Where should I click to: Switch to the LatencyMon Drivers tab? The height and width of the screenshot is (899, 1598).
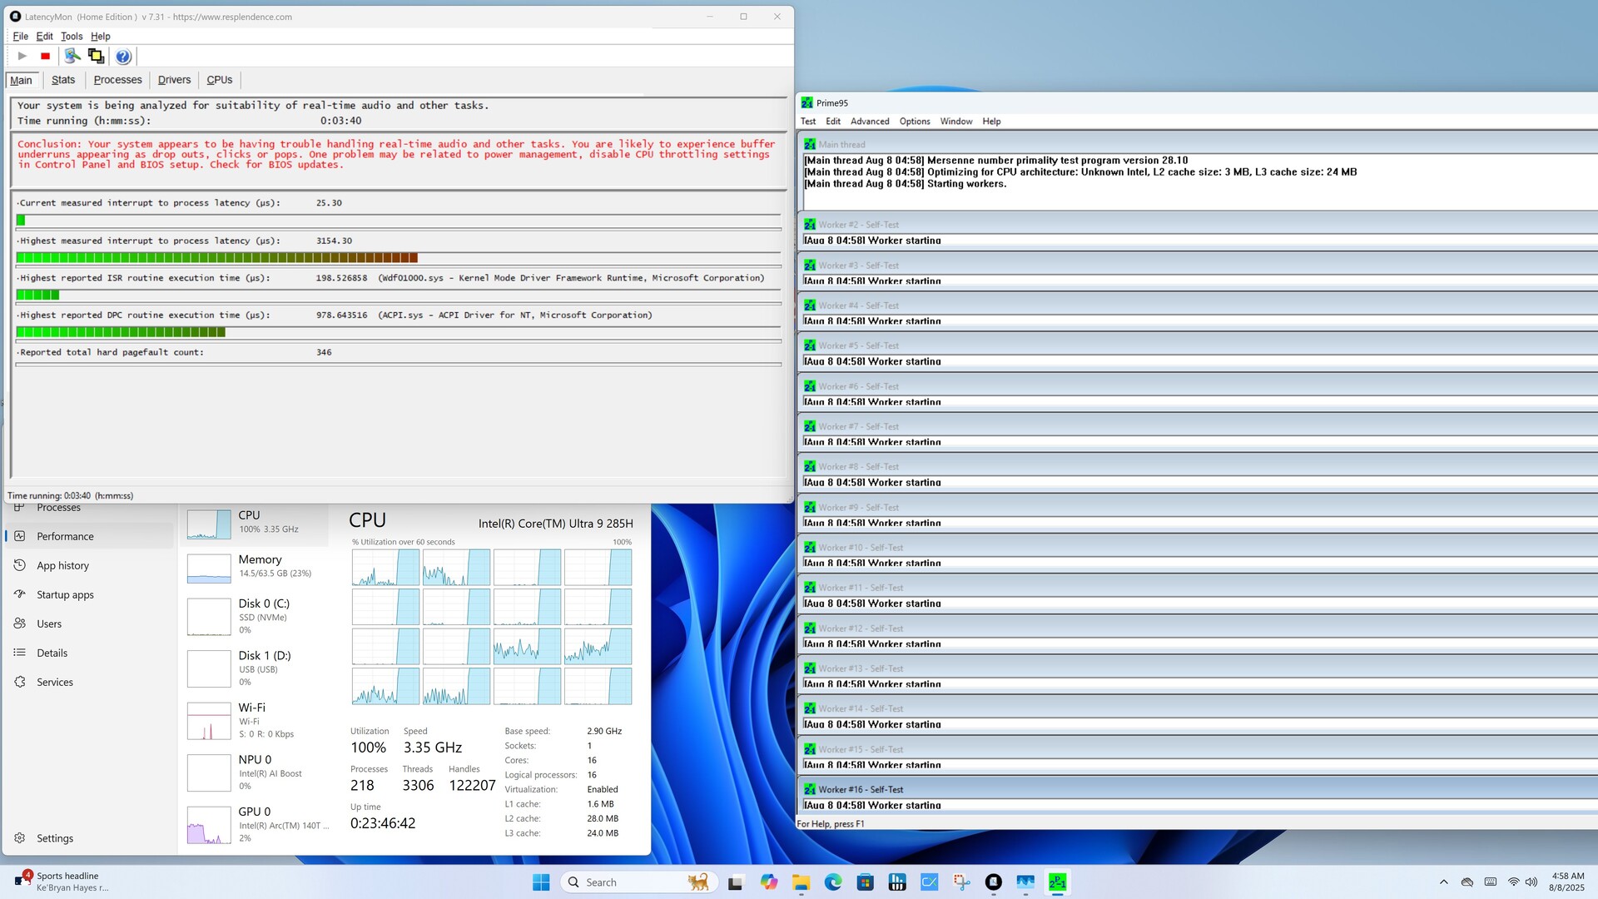174,80
